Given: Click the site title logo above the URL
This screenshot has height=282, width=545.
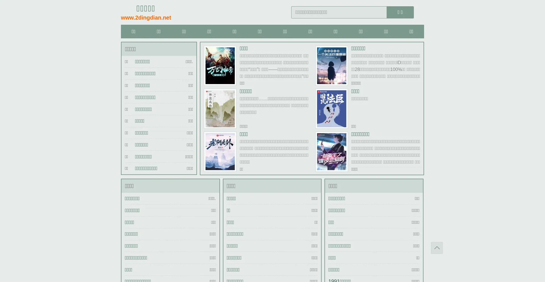Looking at the screenshot, I should pos(146,9).
